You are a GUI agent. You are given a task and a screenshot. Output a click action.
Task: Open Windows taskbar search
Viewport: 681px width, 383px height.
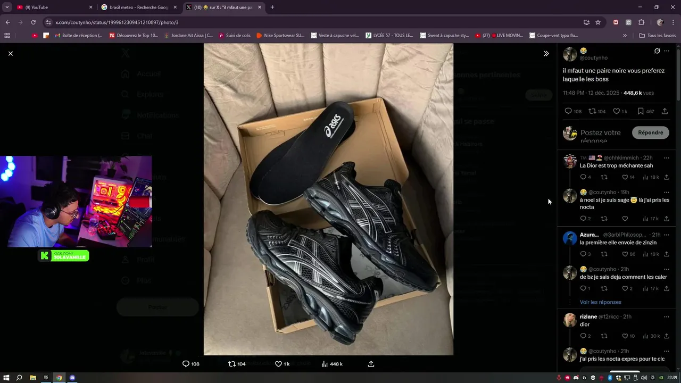(x=20, y=378)
